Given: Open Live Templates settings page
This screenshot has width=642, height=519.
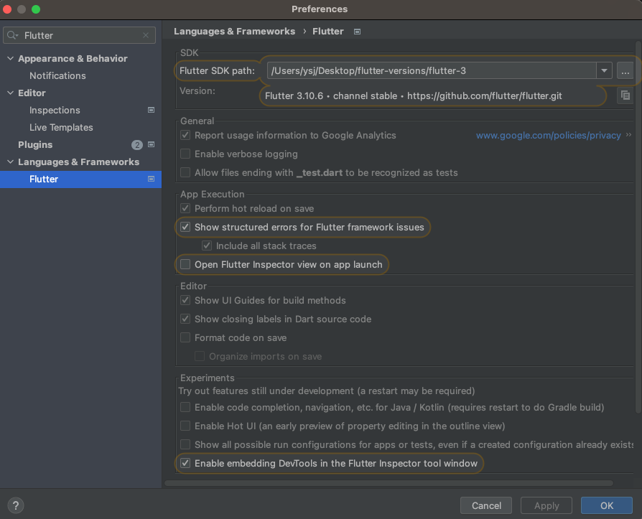Looking at the screenshot, I should (61, 127).
